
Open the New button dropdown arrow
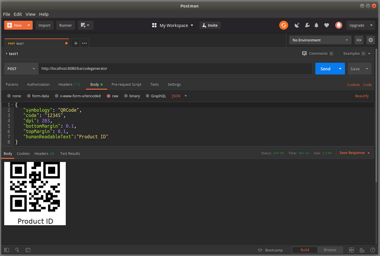[x=29, y=25]
